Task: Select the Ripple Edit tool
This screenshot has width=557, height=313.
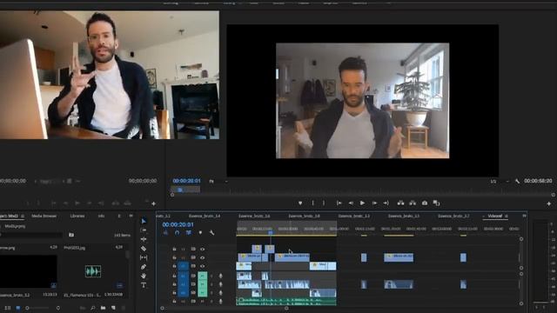Action: tap(144, 240)
